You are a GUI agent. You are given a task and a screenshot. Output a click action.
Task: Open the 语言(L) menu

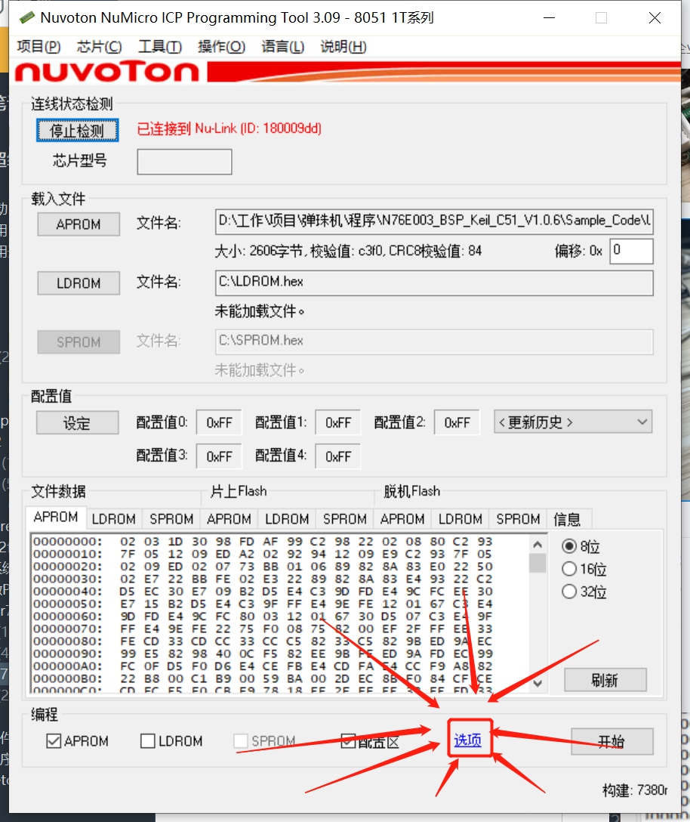[282, 47]
